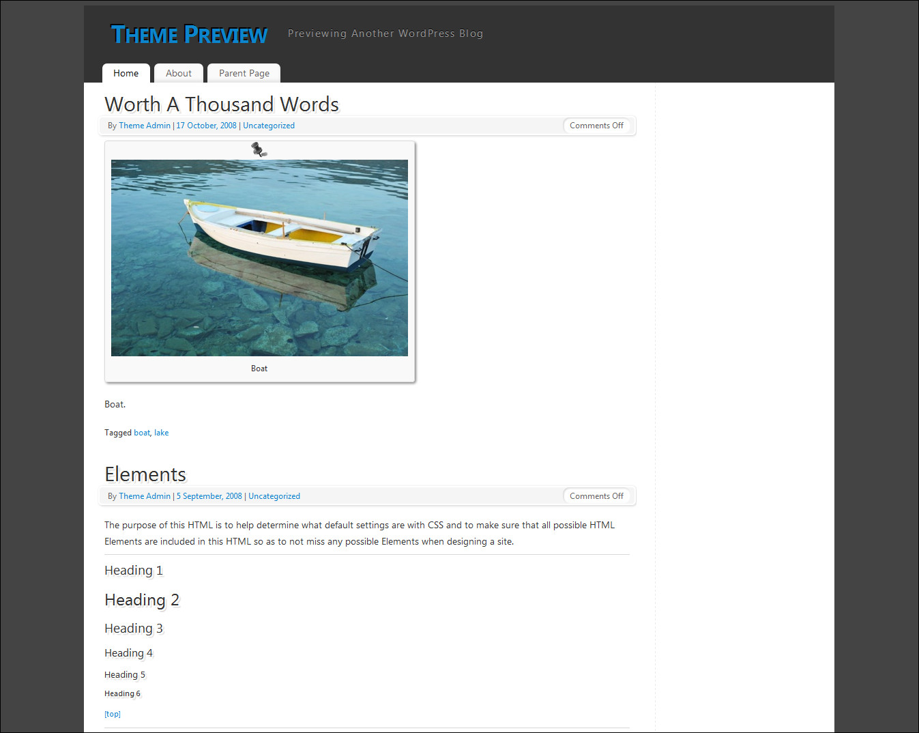The height and width of the screenshot is (733, 919).
Task: Click the Heading 3 text
Action: click(134, 629)
